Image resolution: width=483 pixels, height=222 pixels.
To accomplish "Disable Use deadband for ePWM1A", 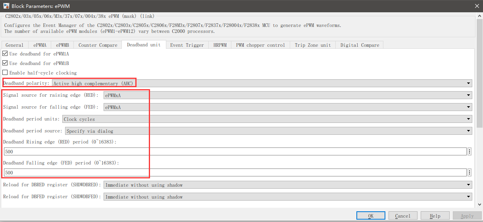I will point(5,54).
